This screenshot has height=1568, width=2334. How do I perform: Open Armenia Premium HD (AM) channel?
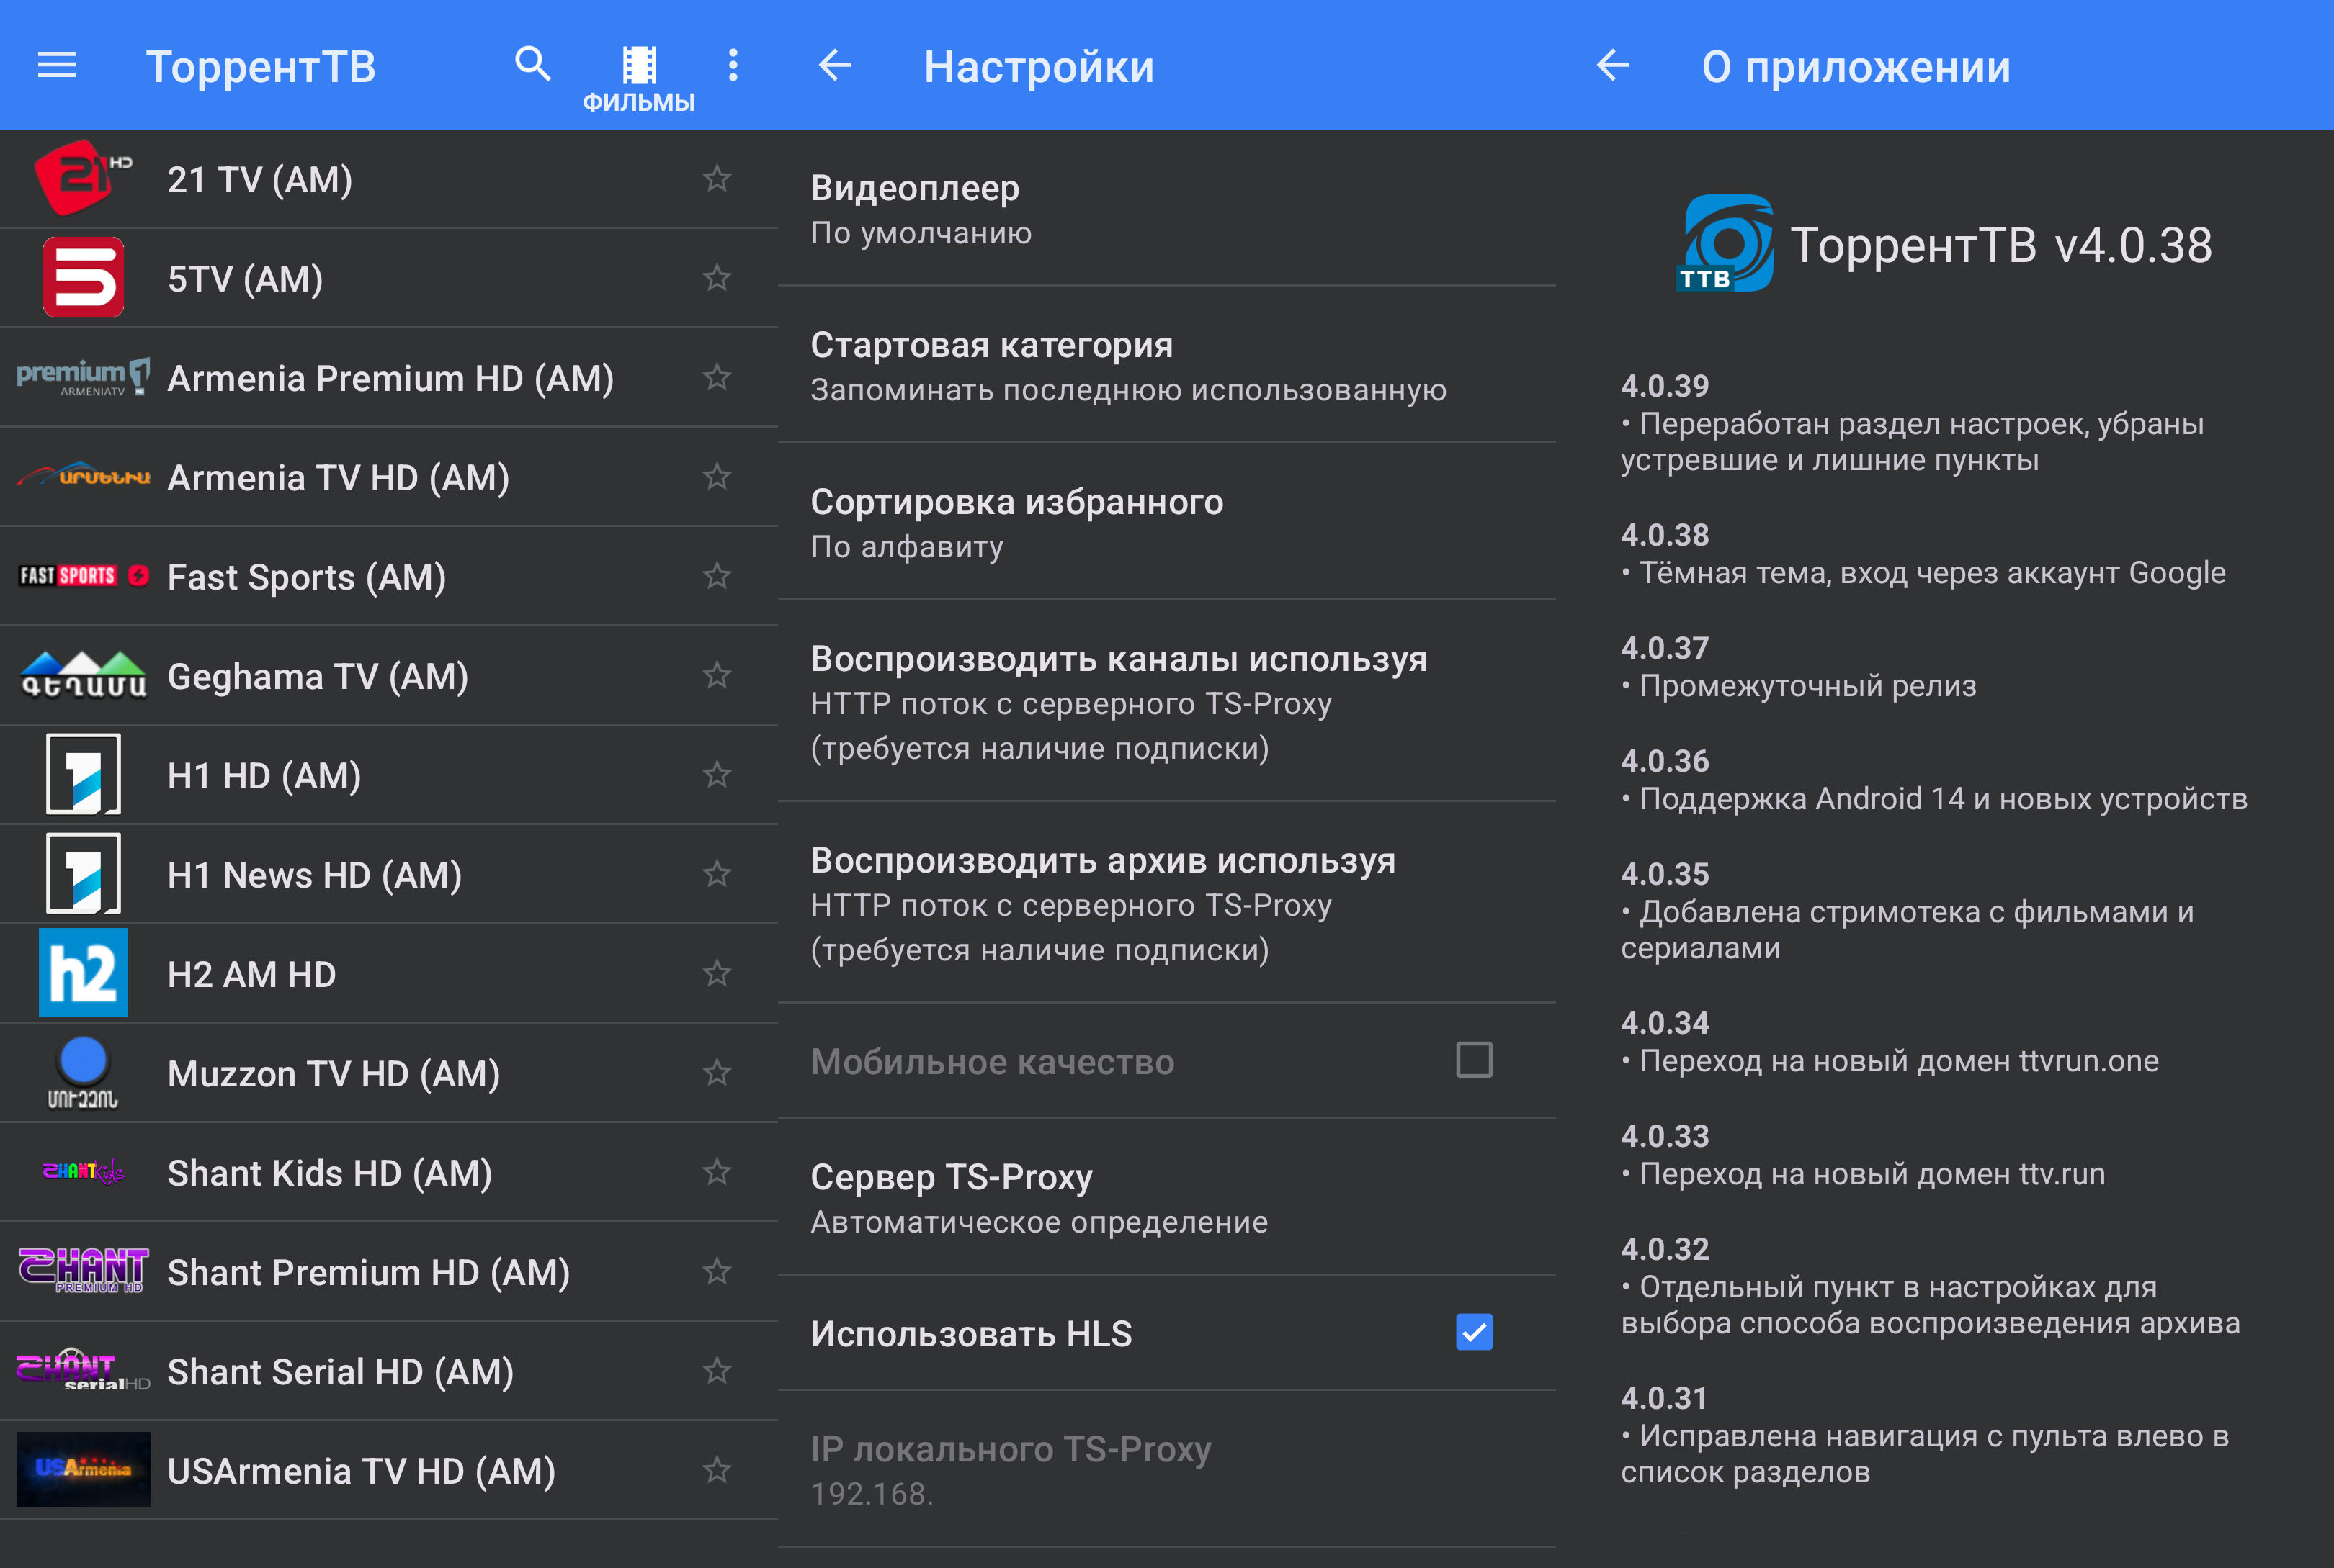pyautogui.click(x=389, y=378)
